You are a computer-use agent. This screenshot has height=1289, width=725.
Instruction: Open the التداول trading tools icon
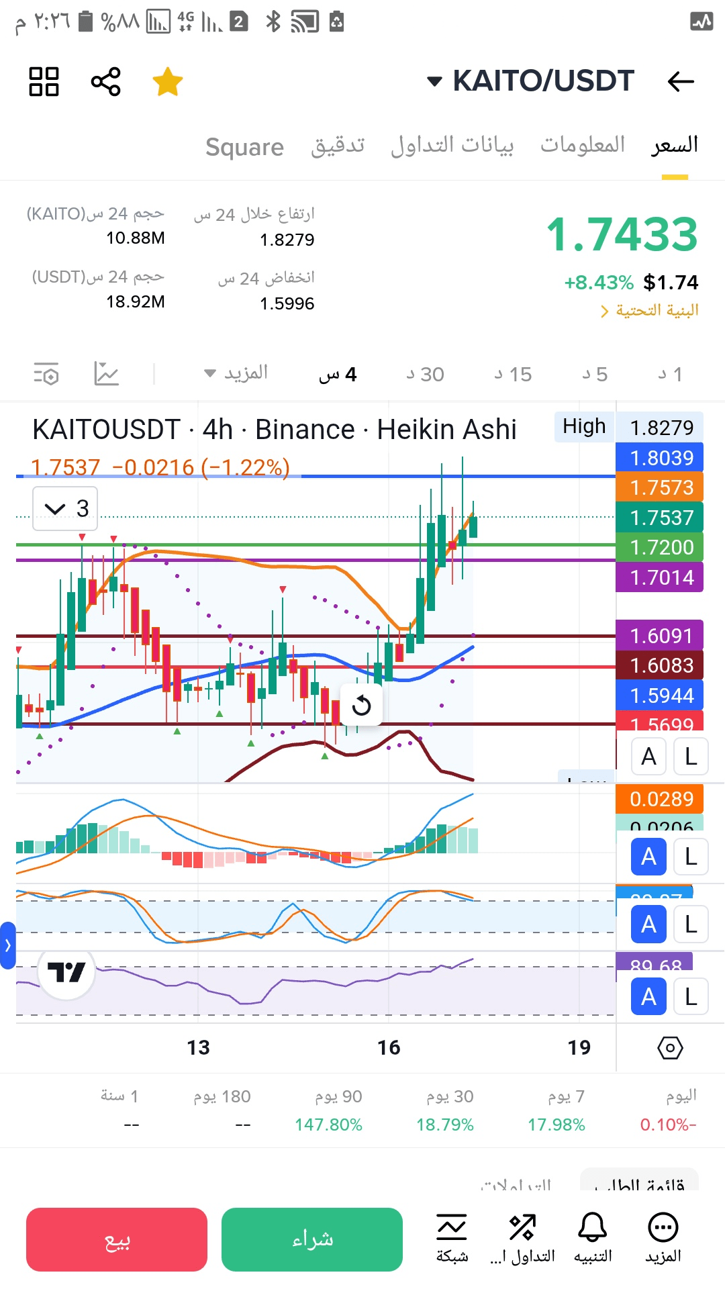pyautogui.click(x=522, y=1239)
